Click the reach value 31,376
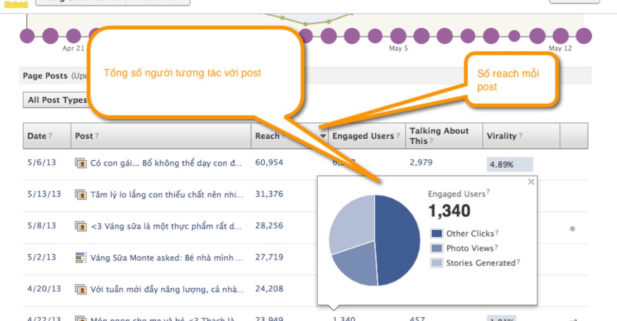Viewport: 617px width, 321px height. point(269,195)
